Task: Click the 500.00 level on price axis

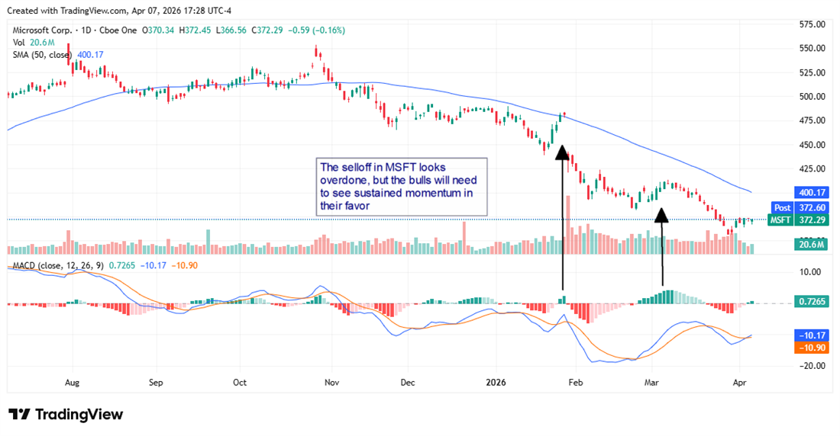Action: (811, 97)
